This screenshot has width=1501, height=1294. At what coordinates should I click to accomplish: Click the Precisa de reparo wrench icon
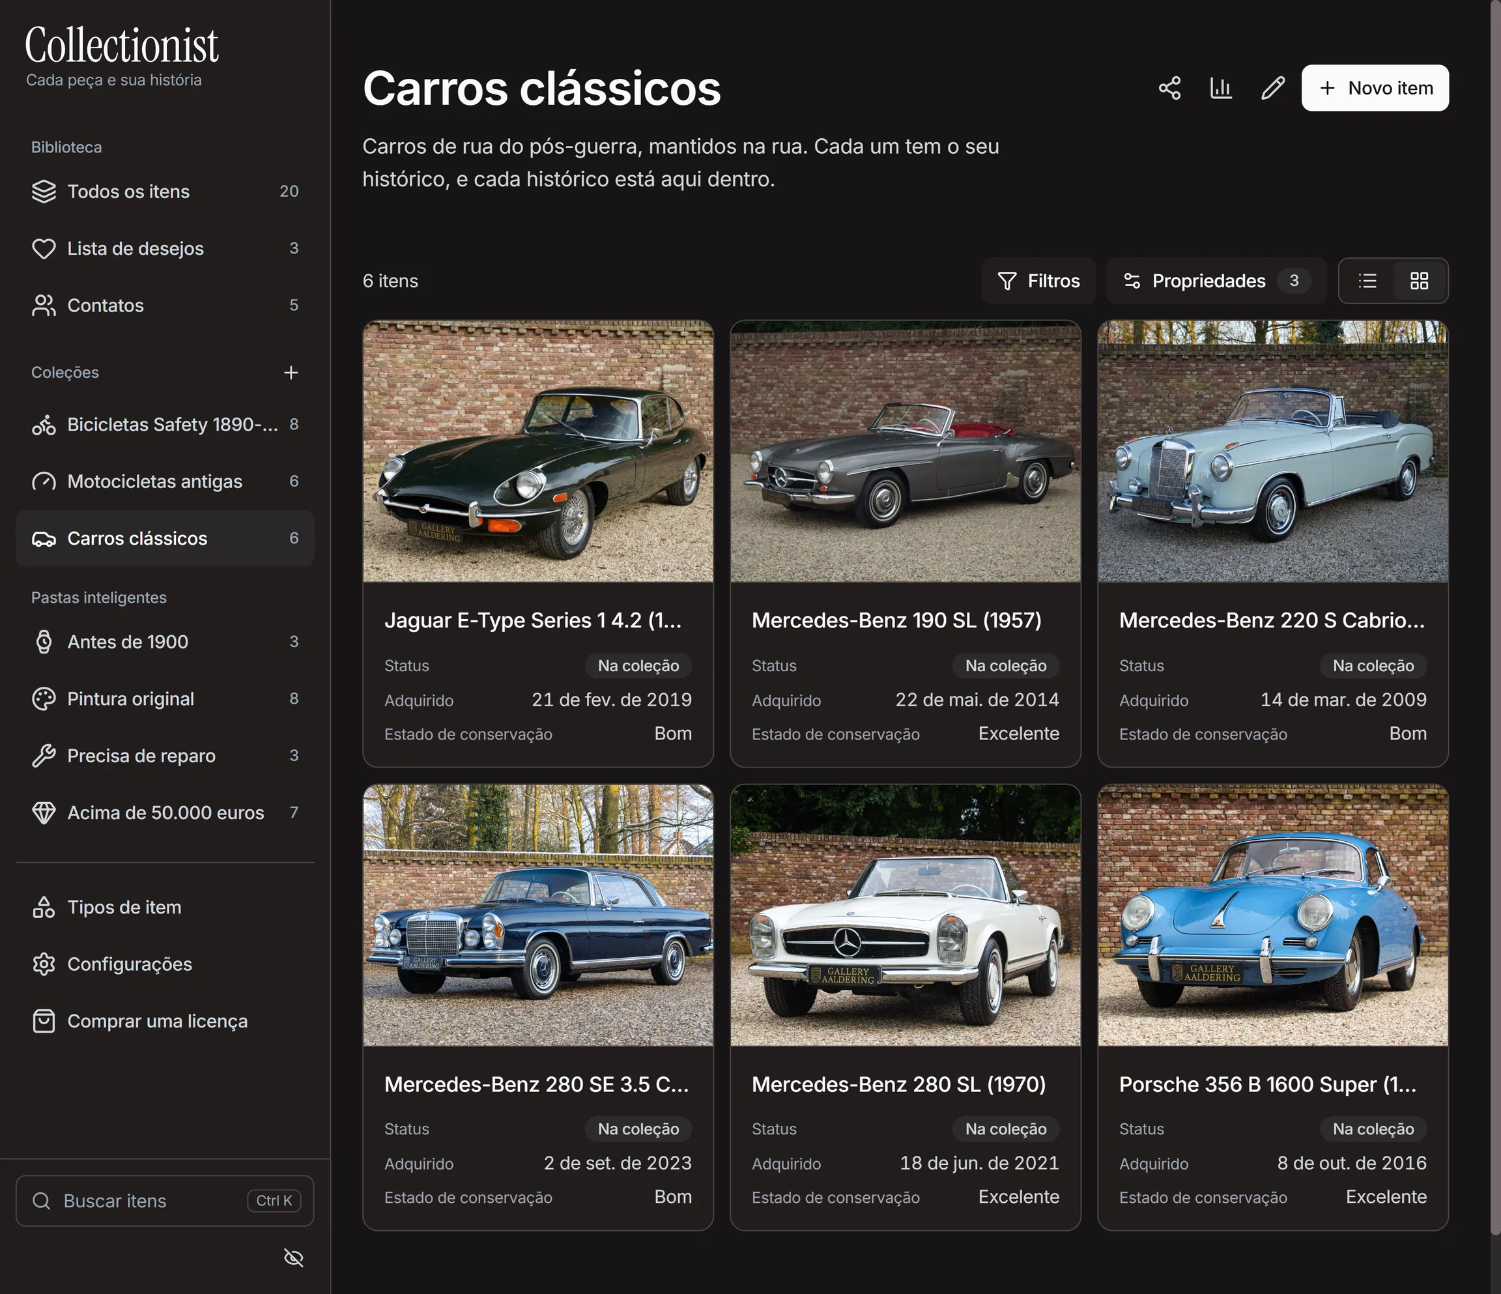[44, 756]
